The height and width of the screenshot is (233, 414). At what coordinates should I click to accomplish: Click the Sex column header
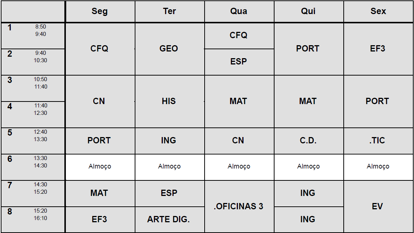(x=378, y=11)
